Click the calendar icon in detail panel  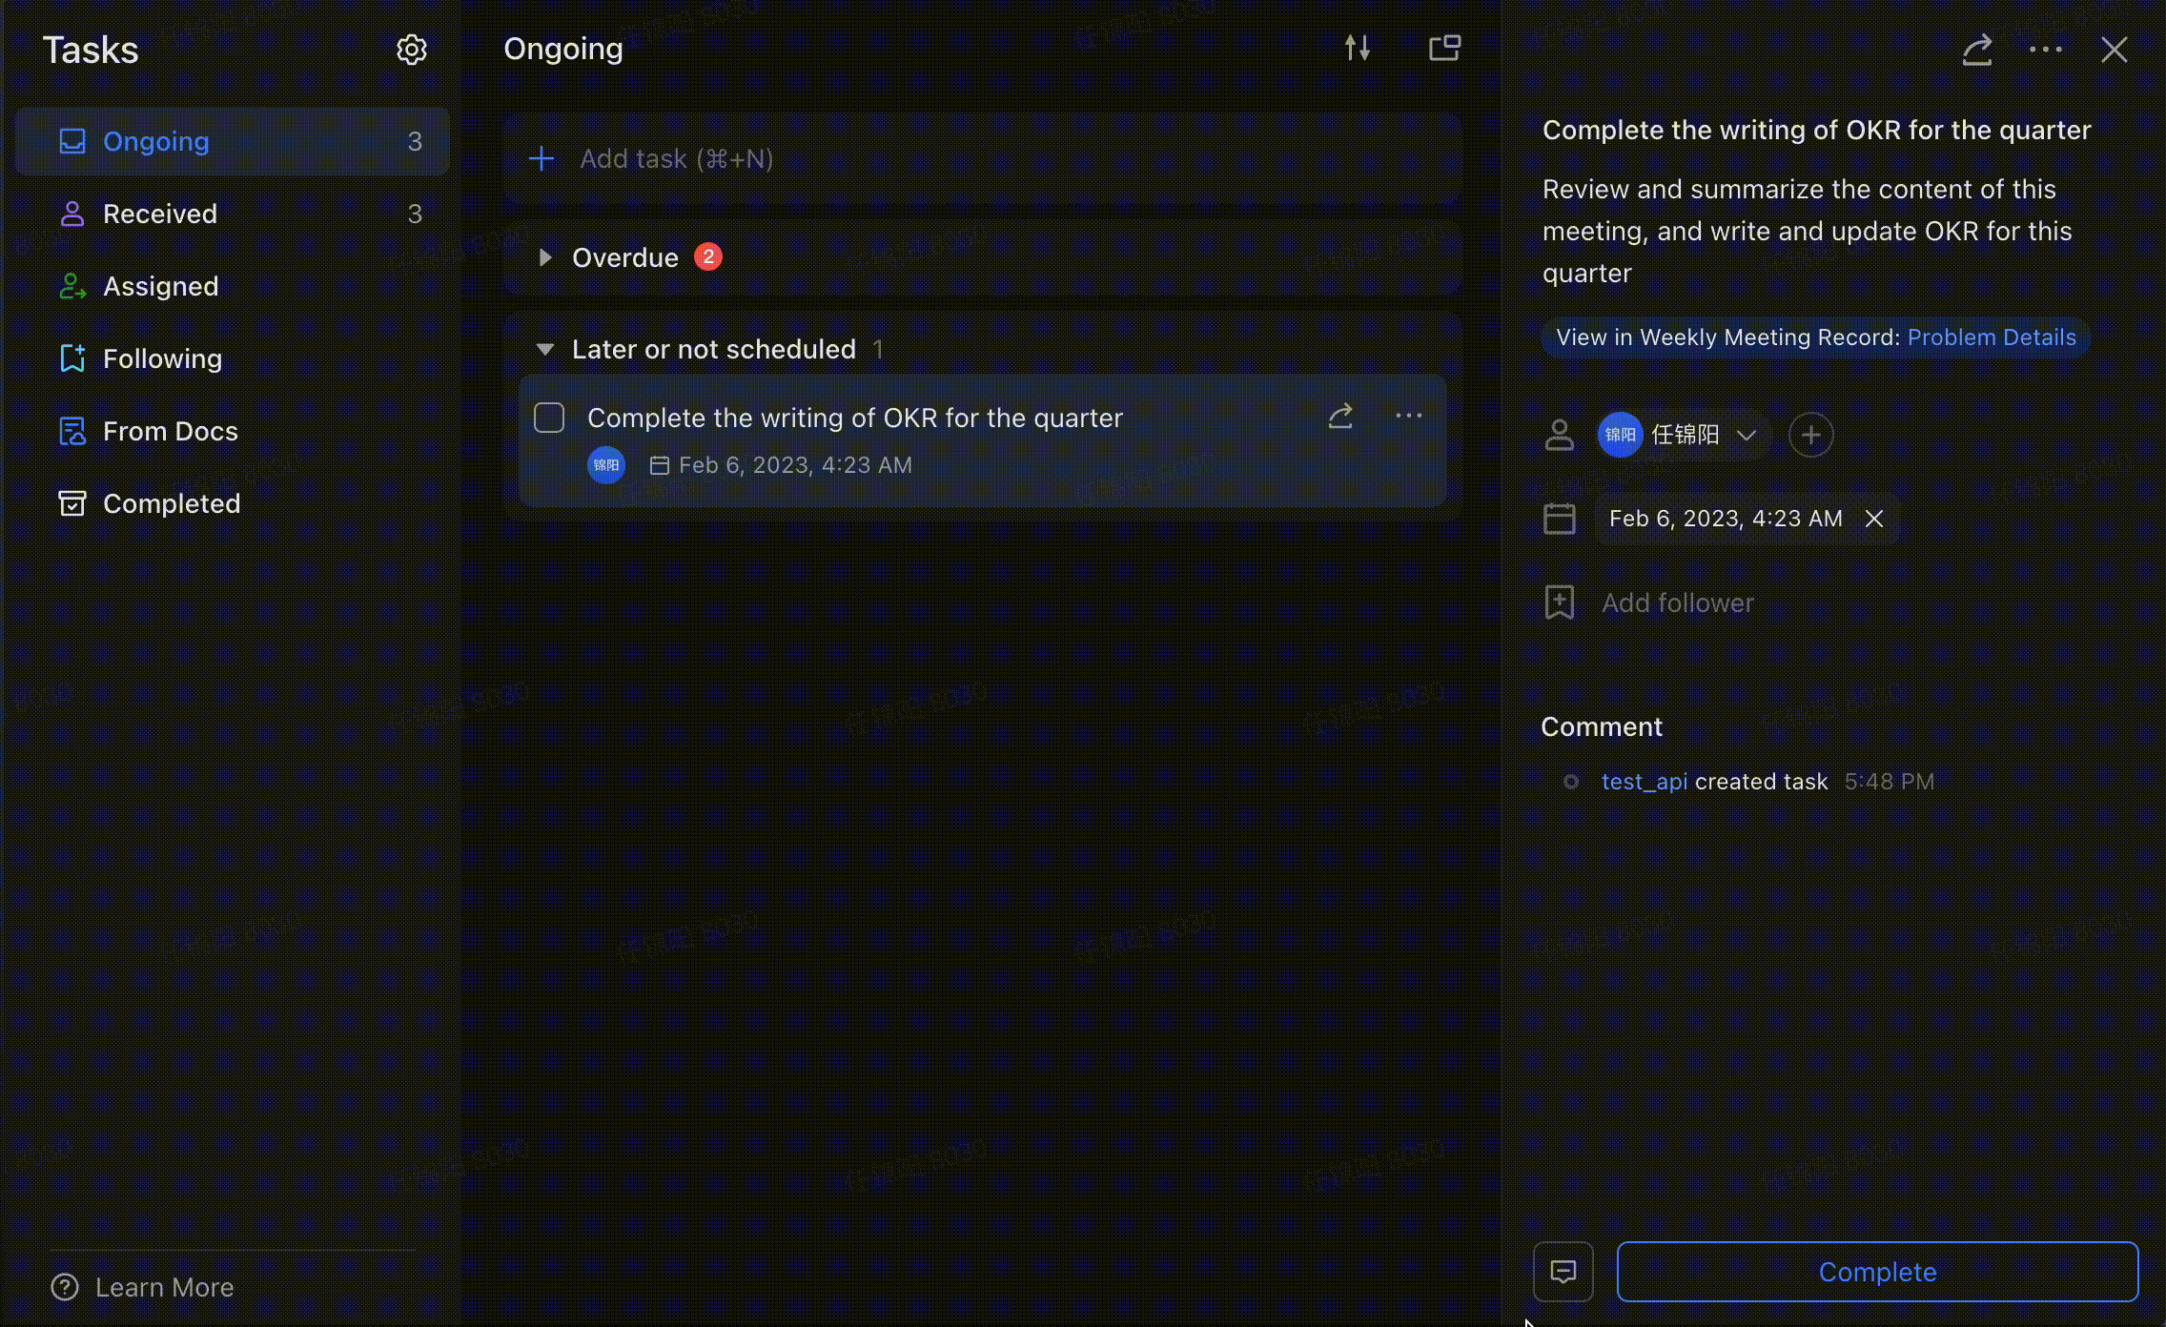(1560, 519)
